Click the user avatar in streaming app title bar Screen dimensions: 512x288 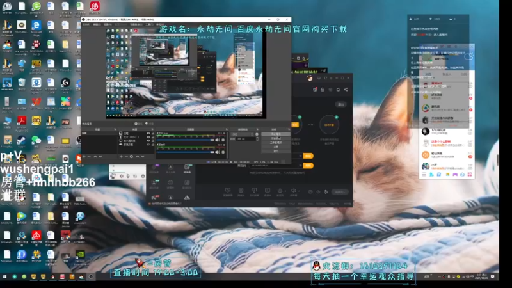(x=310, y=78)
